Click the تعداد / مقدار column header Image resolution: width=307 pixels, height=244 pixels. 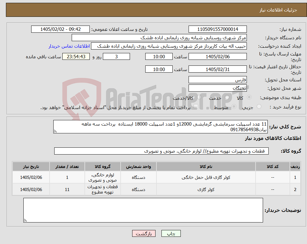[x=67, y=167]
